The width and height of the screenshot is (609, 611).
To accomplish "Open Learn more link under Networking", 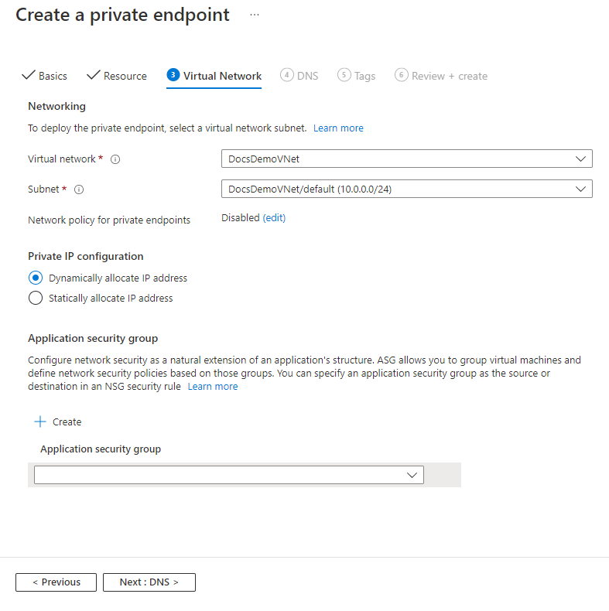I will 338,128.
